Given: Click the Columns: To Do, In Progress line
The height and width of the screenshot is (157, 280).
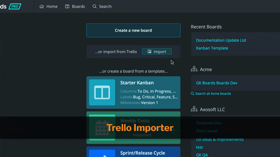Looking at the screenshot, I should click(x=148, y=91).
